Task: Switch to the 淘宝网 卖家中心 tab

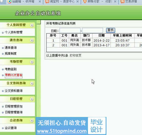Action: point(60,2)
